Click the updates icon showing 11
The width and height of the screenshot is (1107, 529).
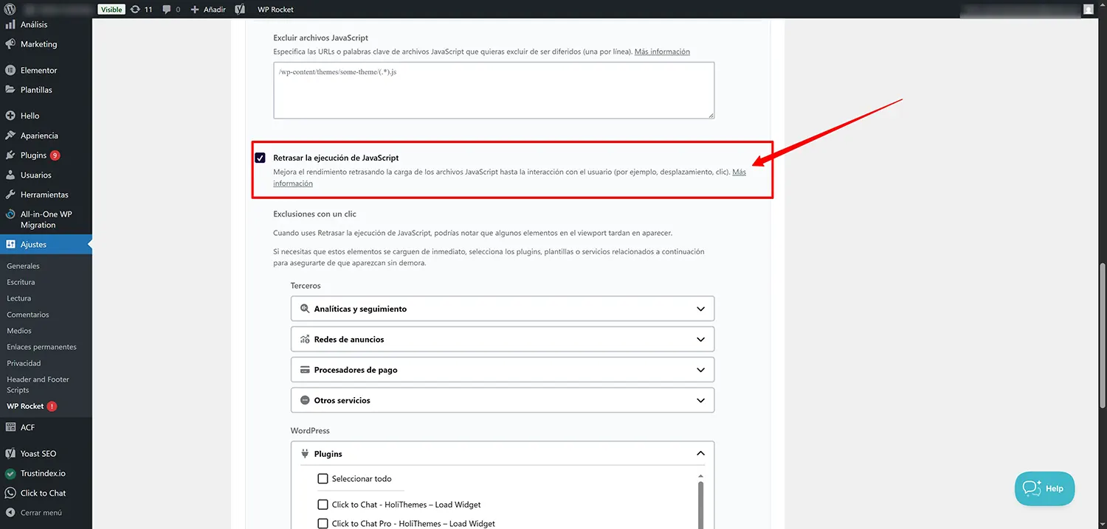(135, 10)
